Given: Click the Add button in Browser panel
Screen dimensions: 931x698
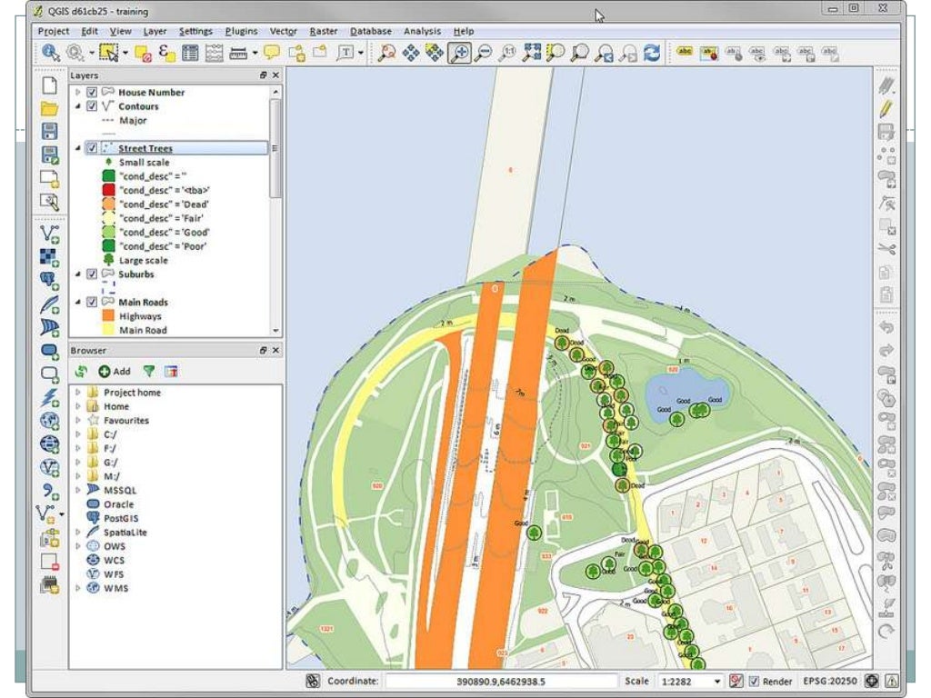Looking at the screenshot, I should point(115,371).
